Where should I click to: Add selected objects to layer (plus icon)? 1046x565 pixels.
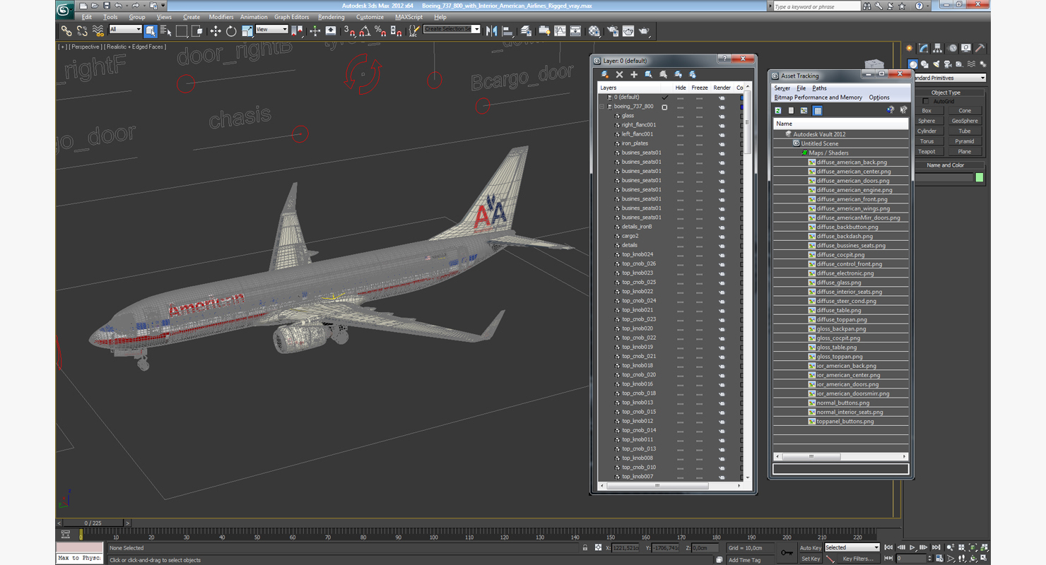click(x=634, y=74)
